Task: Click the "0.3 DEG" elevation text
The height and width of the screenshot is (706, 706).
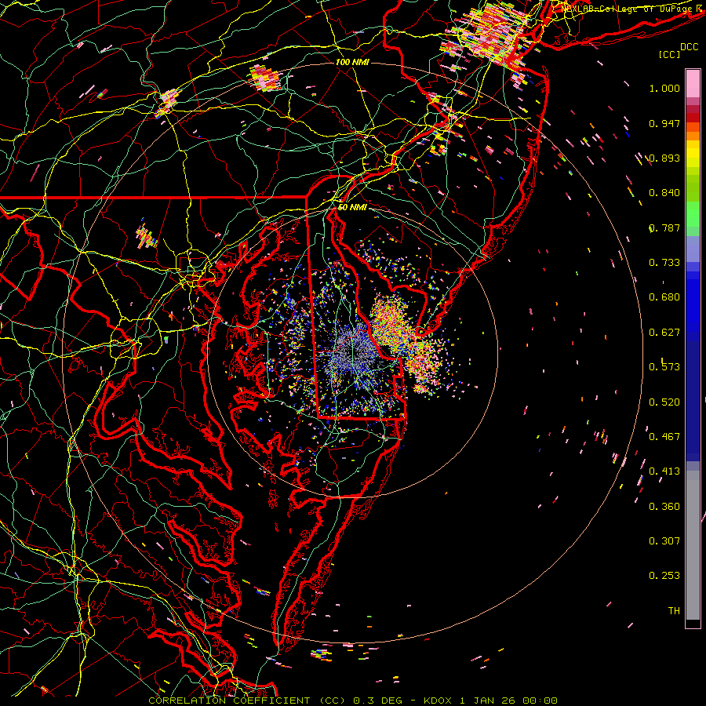Action: (x=377, y=701)
